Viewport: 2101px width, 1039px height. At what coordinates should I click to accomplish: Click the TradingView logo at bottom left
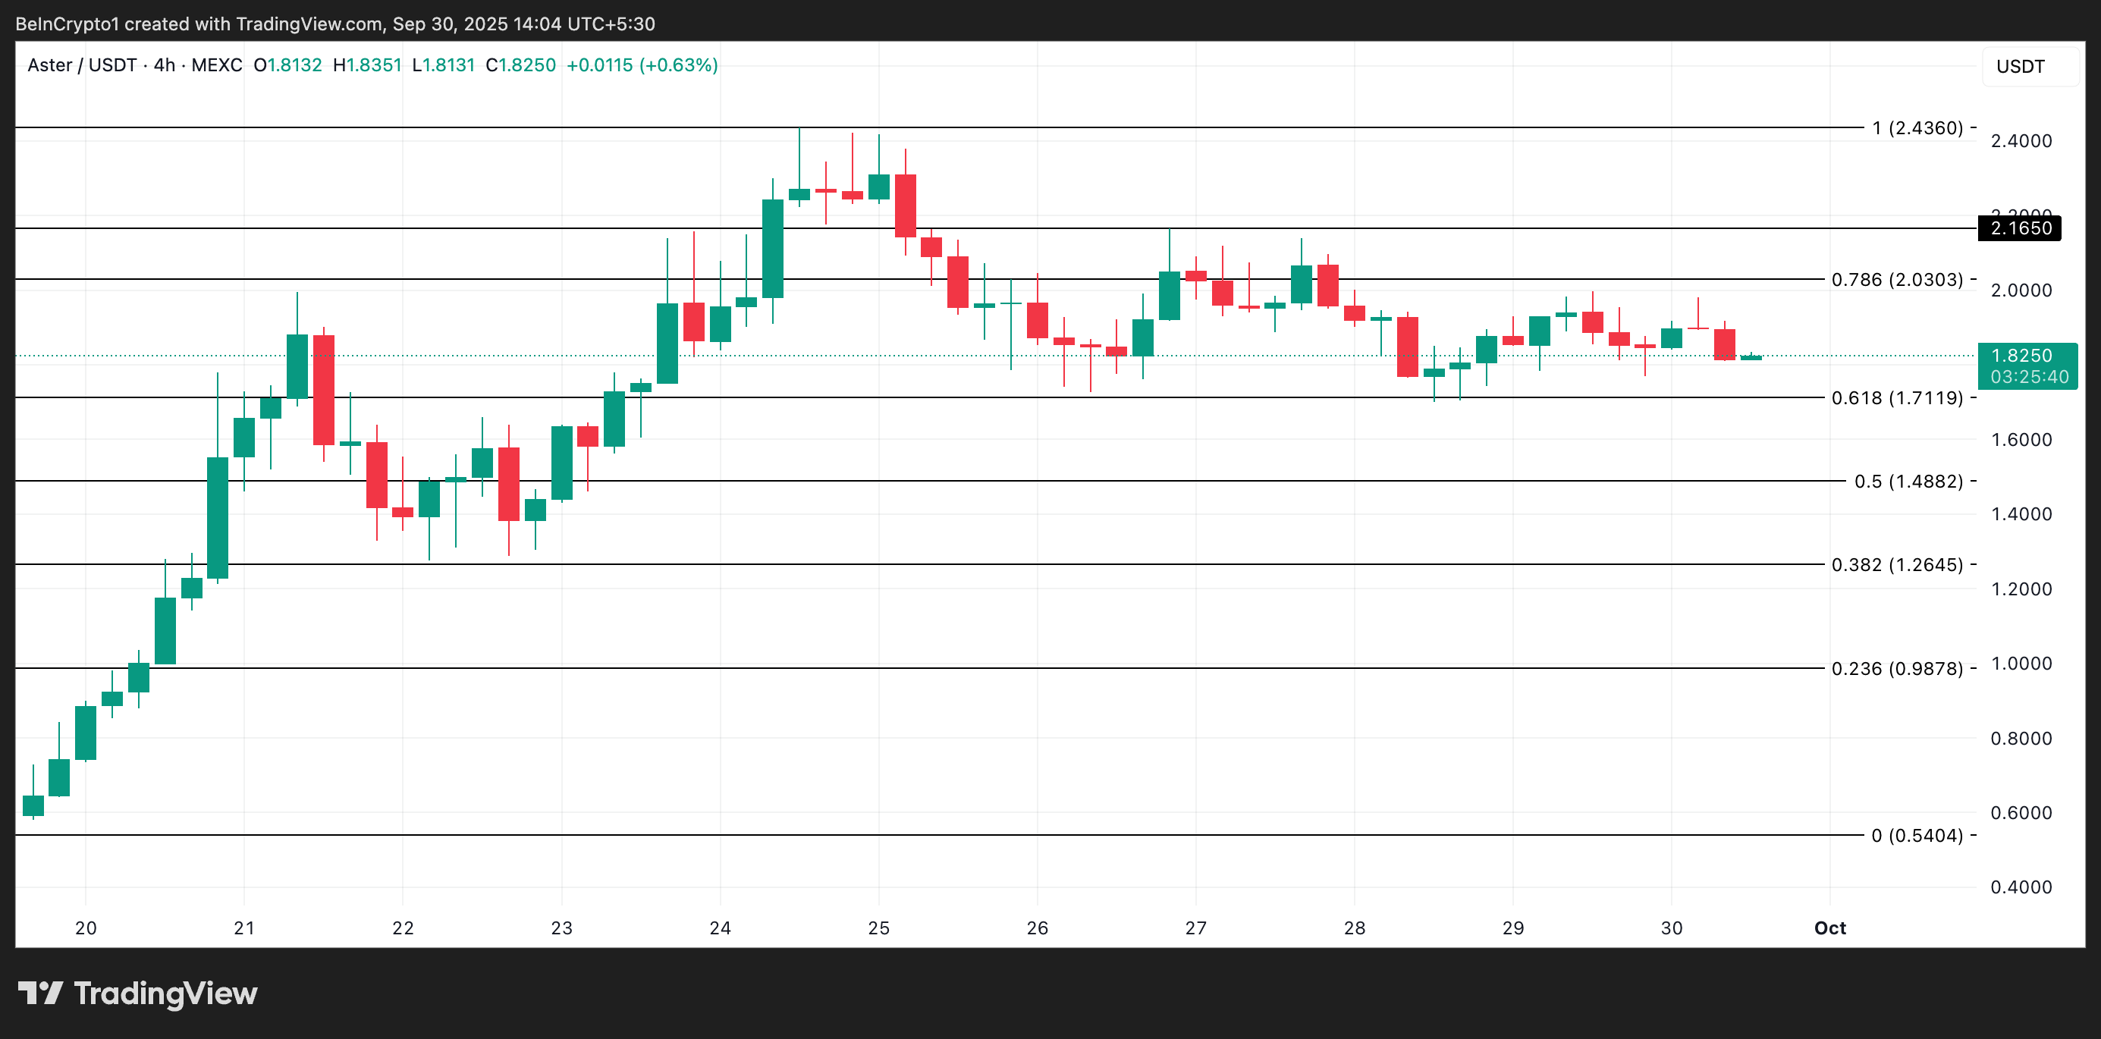coord(139,993)
